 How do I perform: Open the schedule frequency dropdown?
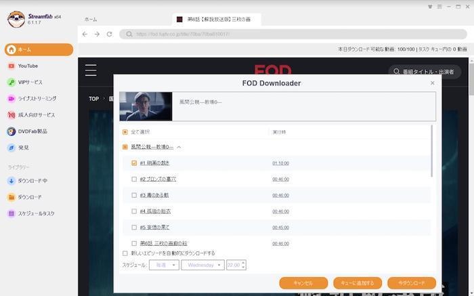tap(164, 265)
